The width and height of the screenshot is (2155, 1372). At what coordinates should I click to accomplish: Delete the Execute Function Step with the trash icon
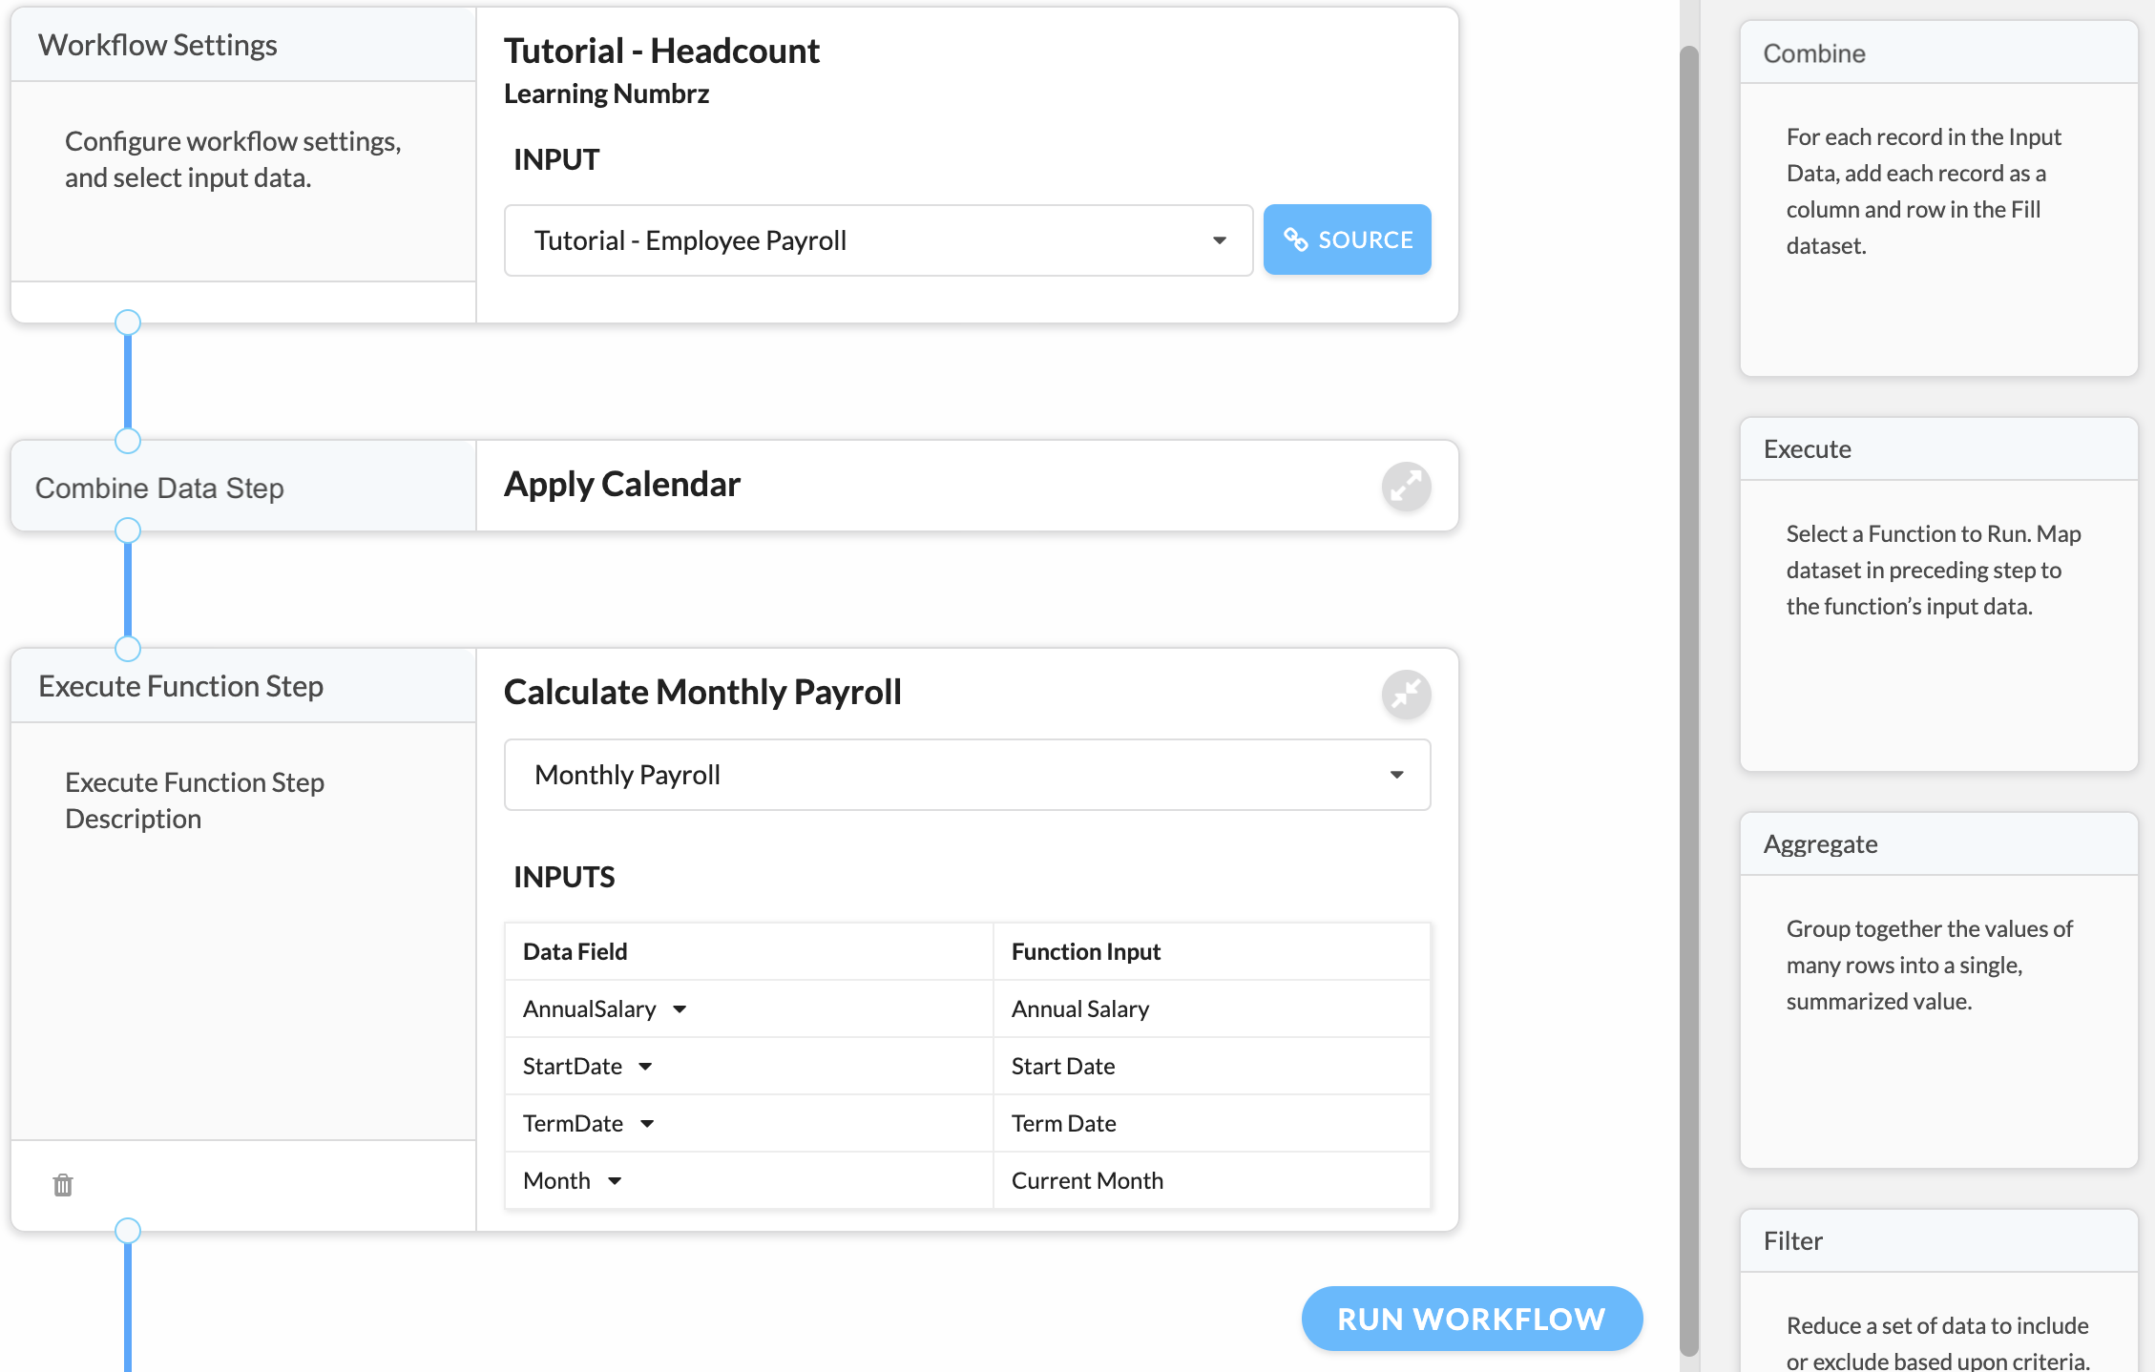coord(63,1185)
